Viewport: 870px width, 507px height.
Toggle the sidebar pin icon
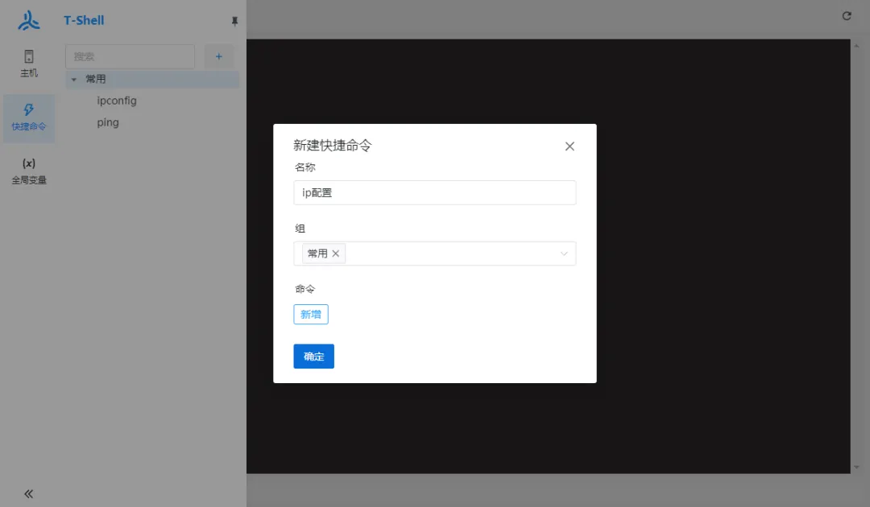pos(234,21)
